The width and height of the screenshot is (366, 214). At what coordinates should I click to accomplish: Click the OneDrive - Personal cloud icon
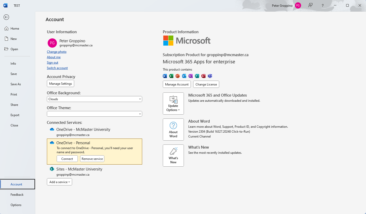pos(52,143)
